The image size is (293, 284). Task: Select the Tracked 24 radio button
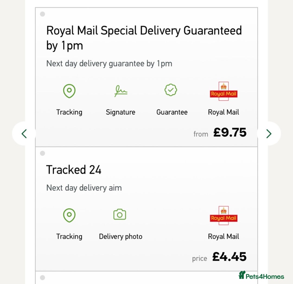coord(43,154)
